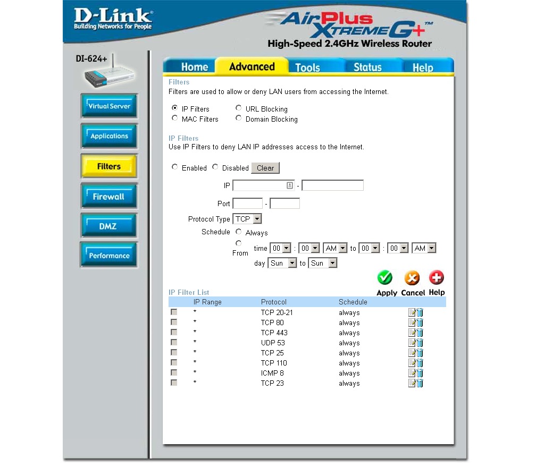The image size is (536, 467).
Task: Click the starting IP address field
Action: (264, 185)
